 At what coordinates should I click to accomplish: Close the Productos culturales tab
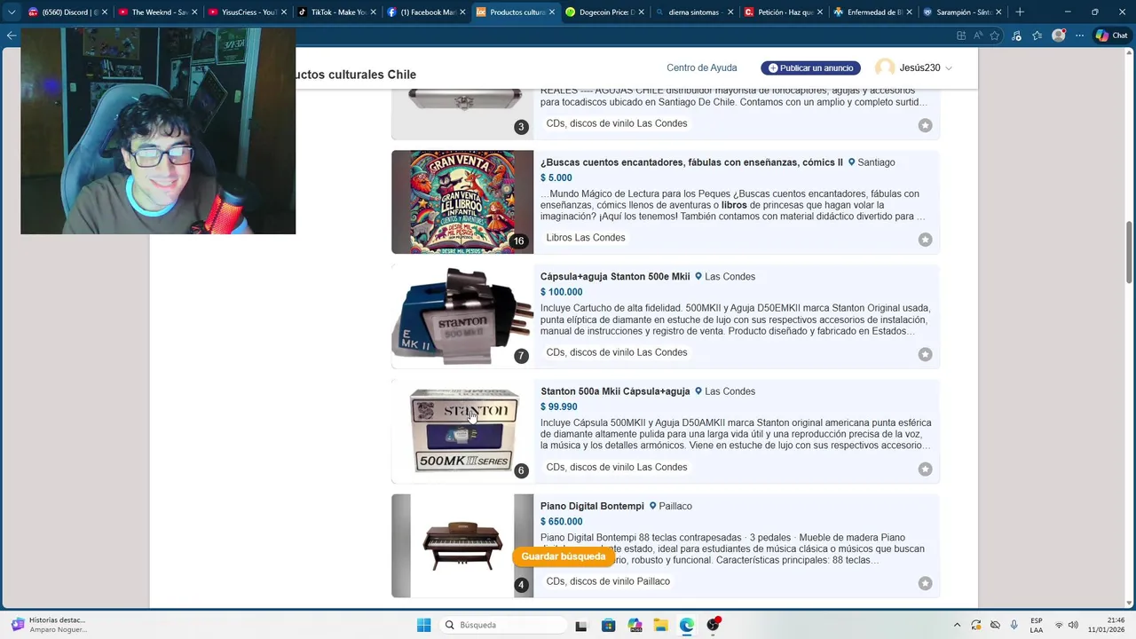(552, 12)
